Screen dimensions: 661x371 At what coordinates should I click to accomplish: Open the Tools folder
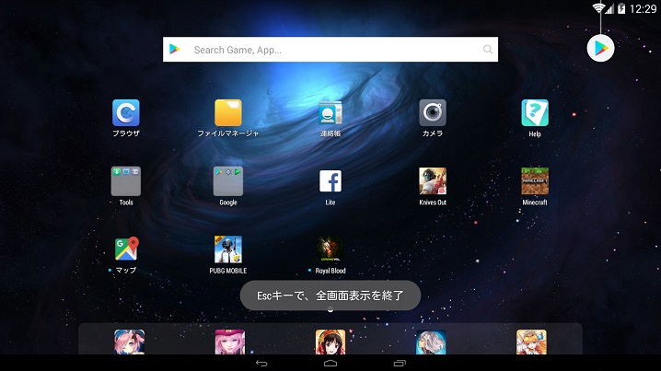[126, 181]
